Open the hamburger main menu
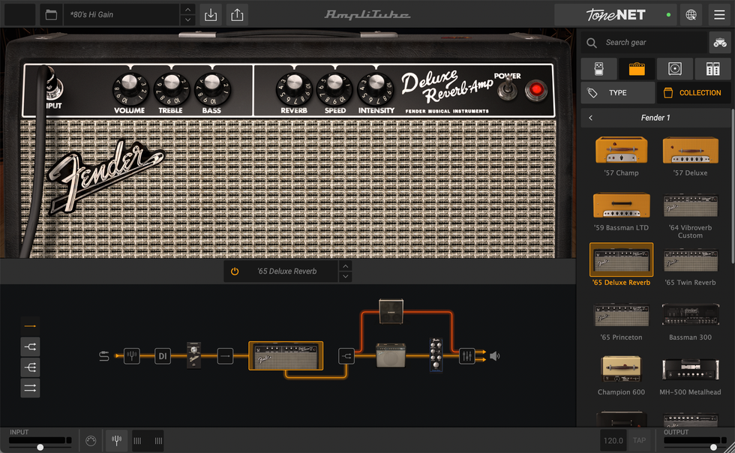The height and width of the screenshot is (453, 735). point(719,14)
